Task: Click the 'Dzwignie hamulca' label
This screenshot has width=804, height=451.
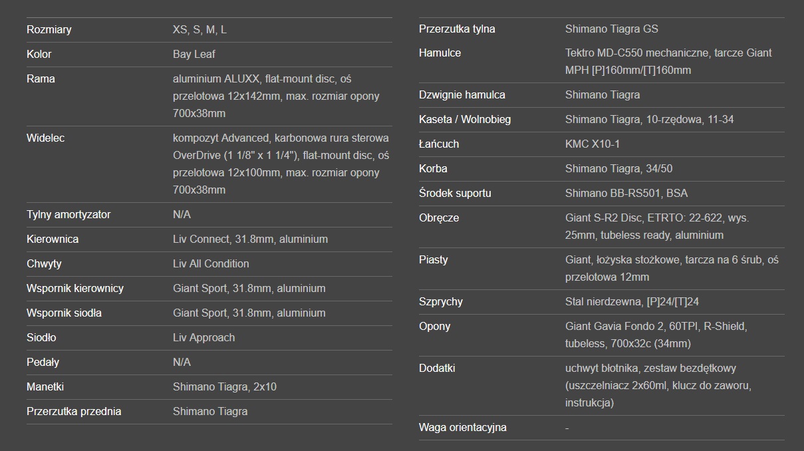Action: [462, 94]
